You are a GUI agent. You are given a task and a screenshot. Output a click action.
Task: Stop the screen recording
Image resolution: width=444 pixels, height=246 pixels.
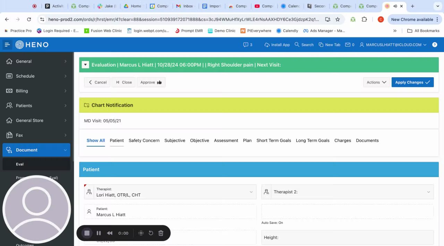pyautogui.click(x=87, y=233)
